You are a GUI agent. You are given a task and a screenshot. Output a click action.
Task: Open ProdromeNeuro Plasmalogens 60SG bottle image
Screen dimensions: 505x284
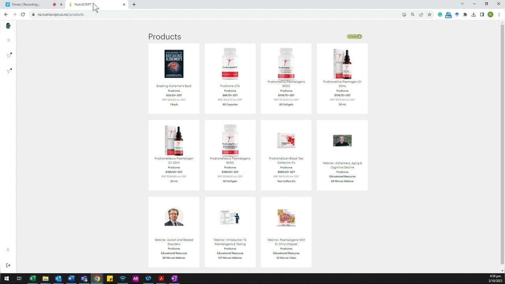pos(230,141)
